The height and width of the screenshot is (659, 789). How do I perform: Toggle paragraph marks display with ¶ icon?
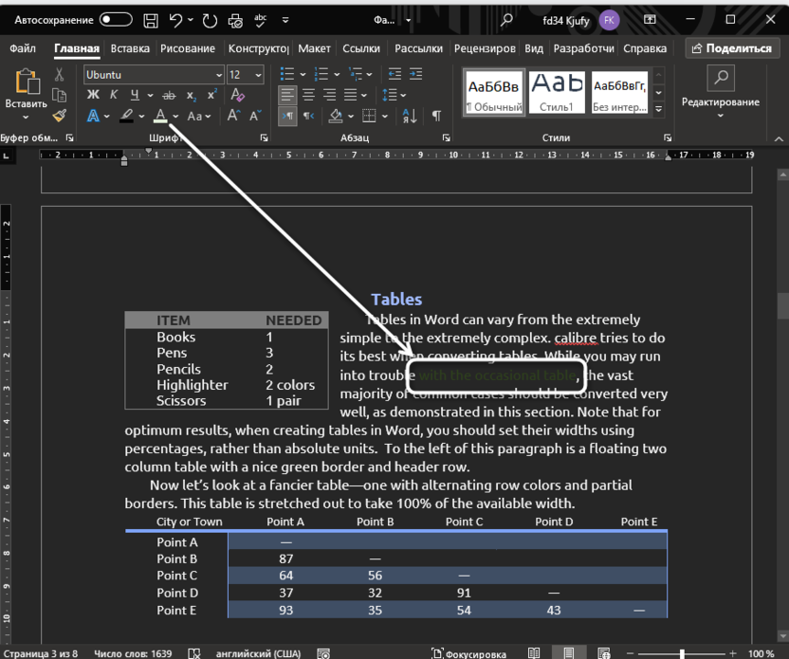coord(436,115)
